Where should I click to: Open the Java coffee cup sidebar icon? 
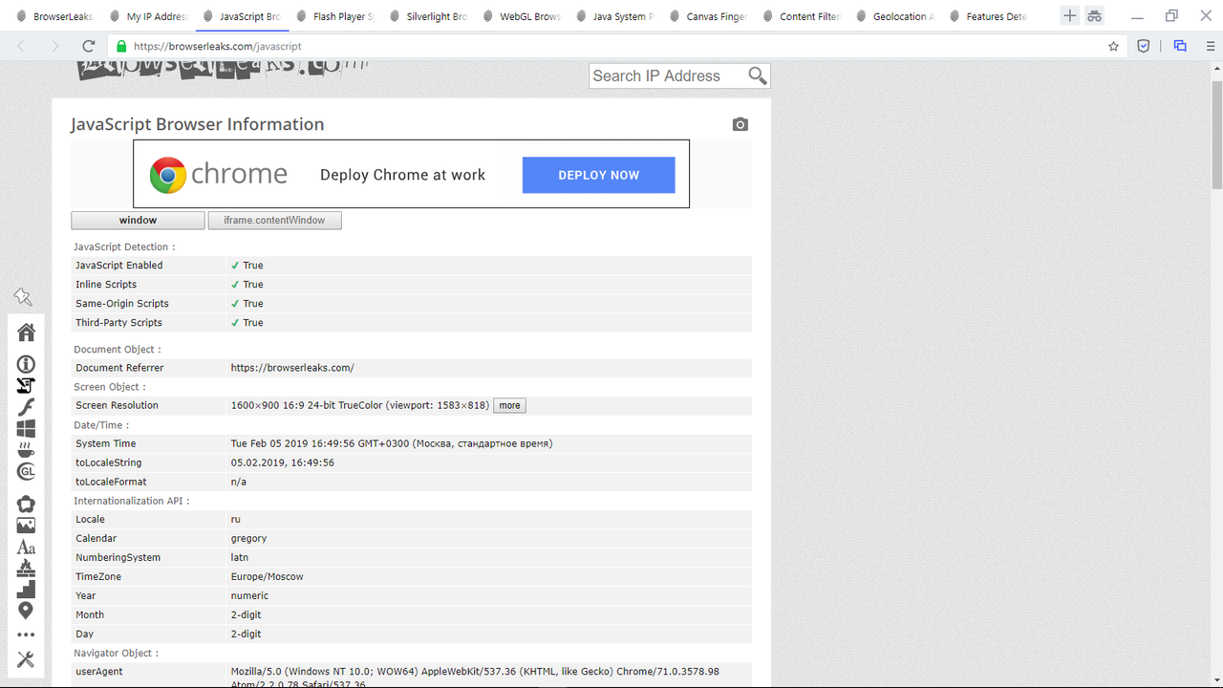pos(26,450)
